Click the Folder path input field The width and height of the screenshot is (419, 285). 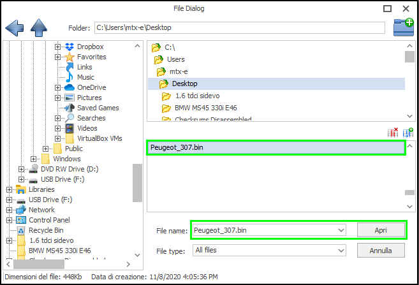239,27
